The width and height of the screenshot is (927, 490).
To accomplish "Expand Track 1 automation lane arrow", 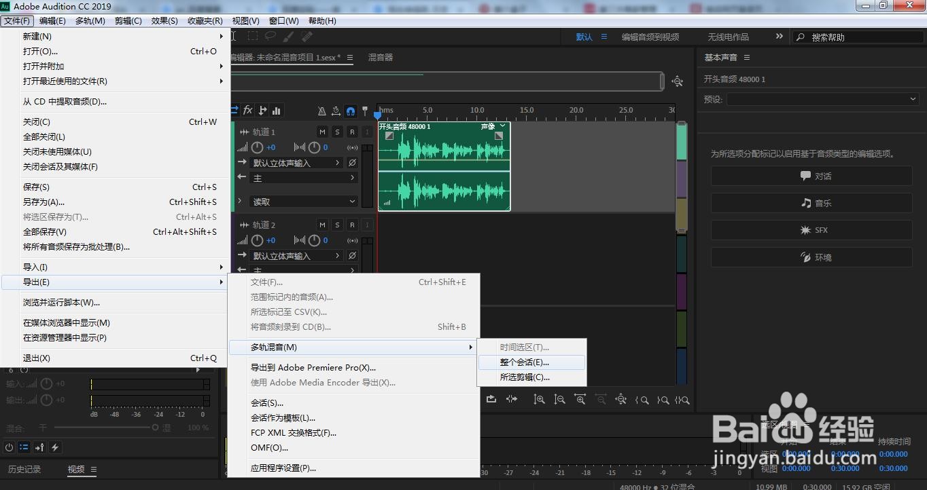I will click(241, 202).
